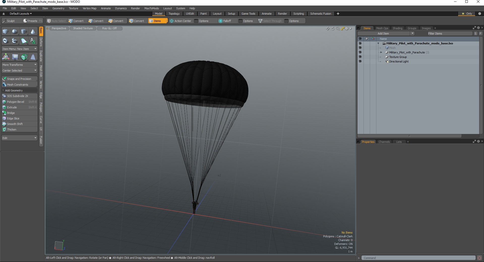
Task: Click the red record button beside Command
Action: click(x=479, y=258)
